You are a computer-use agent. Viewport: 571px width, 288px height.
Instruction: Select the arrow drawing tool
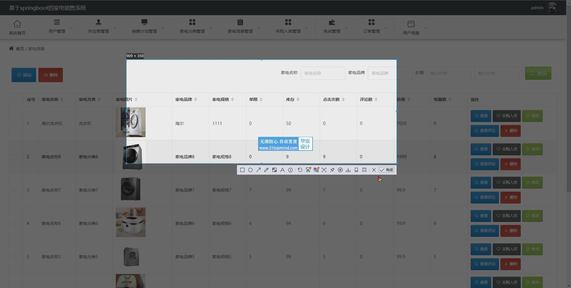pos(258,170)
